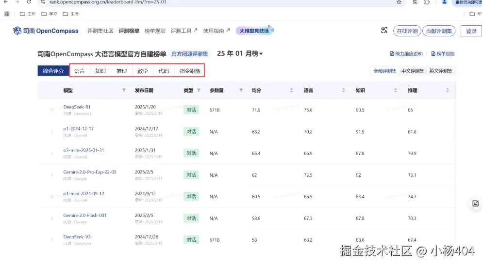
Task: Sort by 均分 column arrows
Action: (x=291, y=90)
